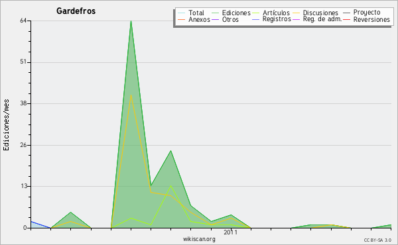The height and width of the screenshot is (245, 398).
Task: Click the Gardefros chart title
Action: pos(76,11)
